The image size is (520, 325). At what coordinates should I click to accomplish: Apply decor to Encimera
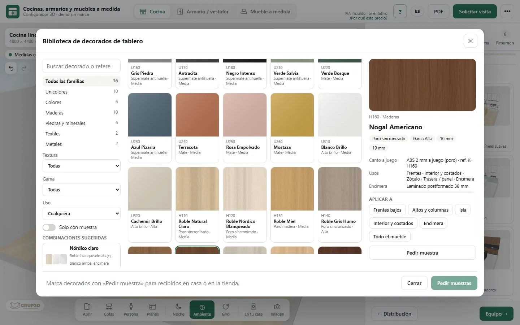pyautogui.click(x=433, y=223)
